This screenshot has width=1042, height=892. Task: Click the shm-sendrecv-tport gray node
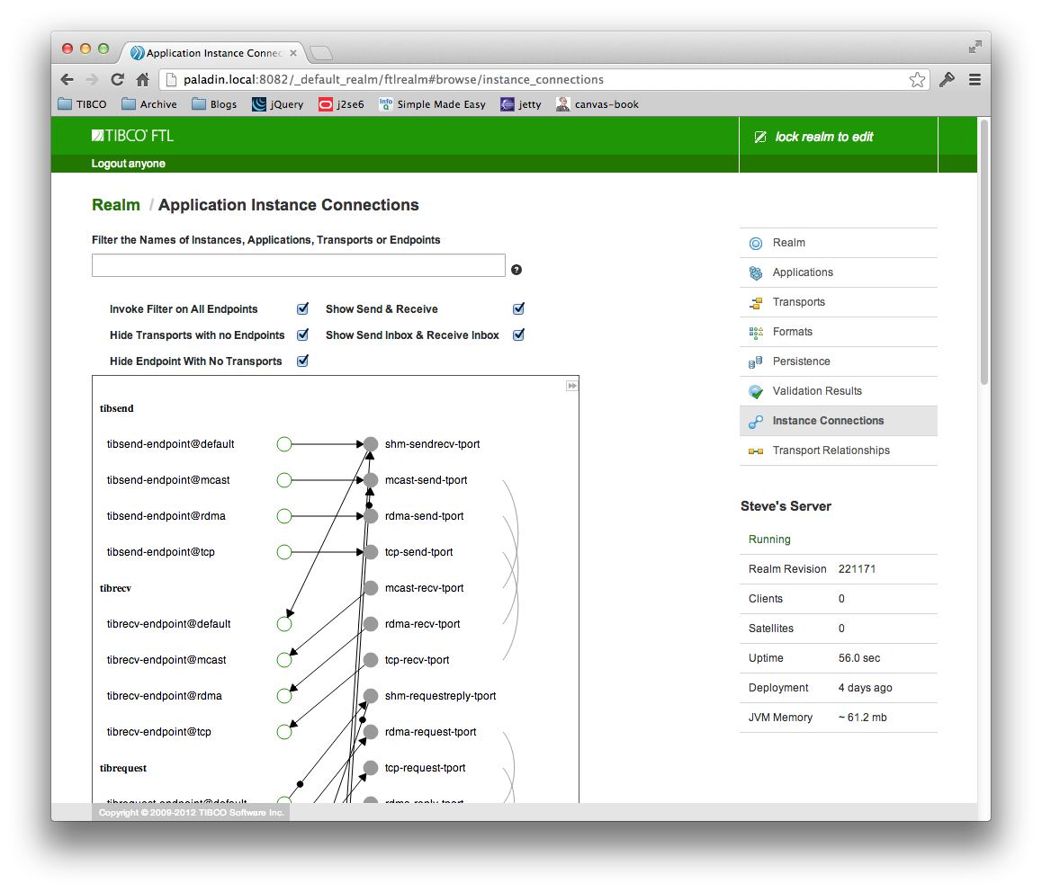pos(371,444)
